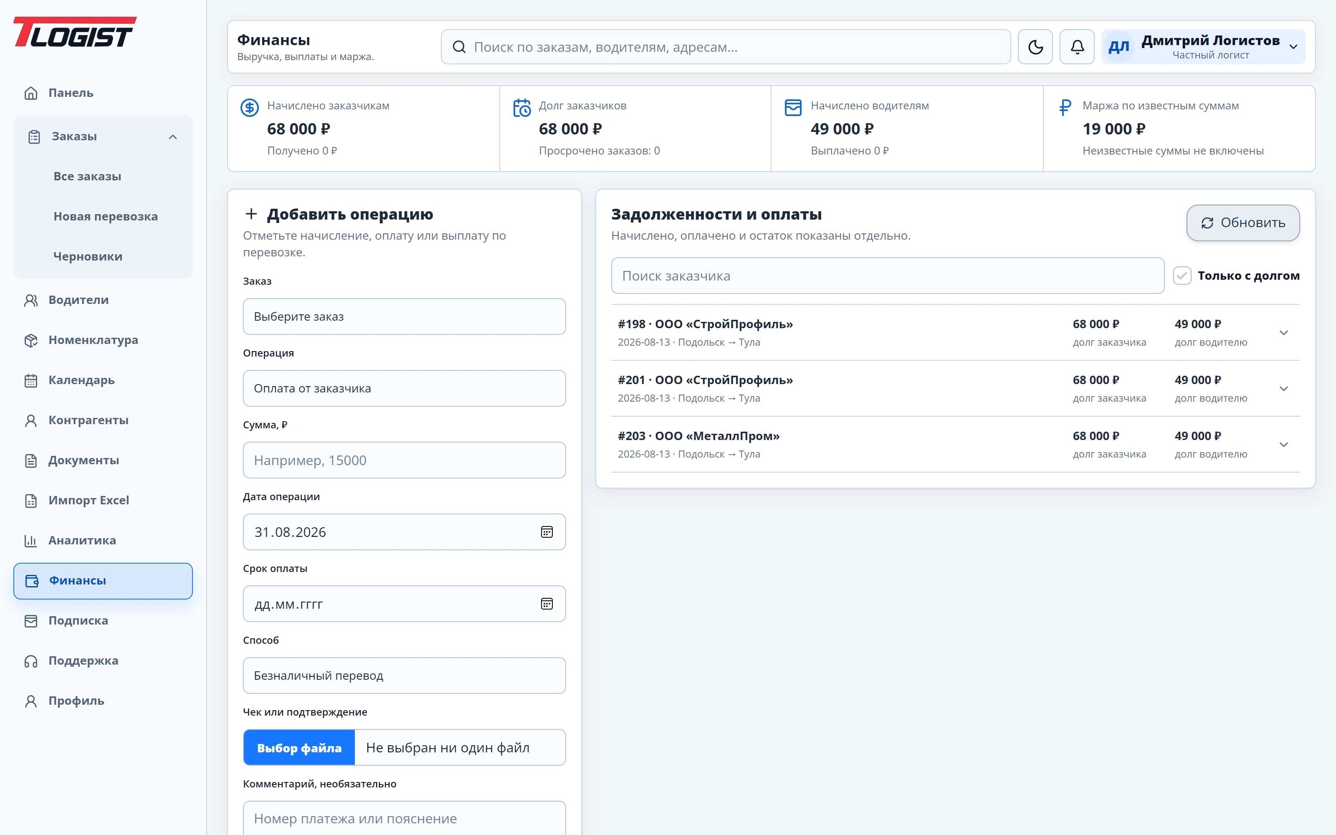Open calendar picker for Дата операции

tap(547, 532)
